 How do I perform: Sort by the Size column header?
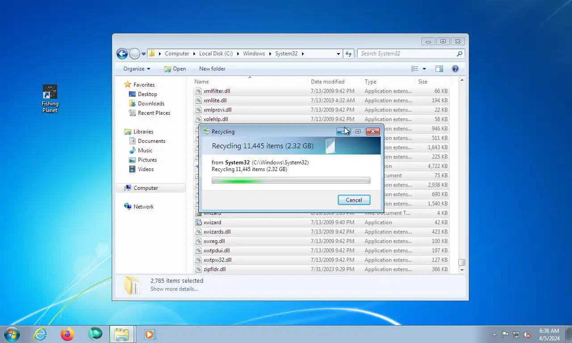coord(433,82)
